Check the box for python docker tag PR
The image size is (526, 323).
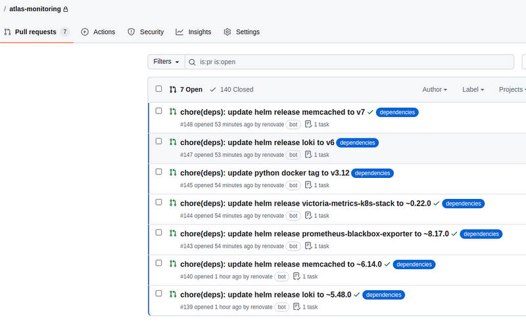coord(158,172)
